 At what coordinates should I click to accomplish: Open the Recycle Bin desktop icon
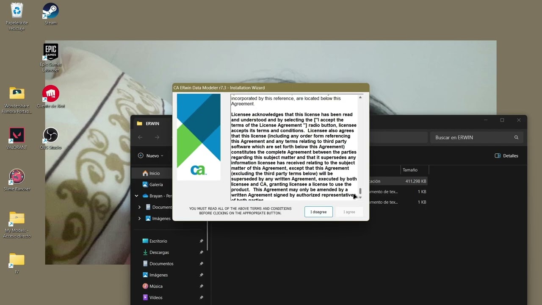coord(17,17)
